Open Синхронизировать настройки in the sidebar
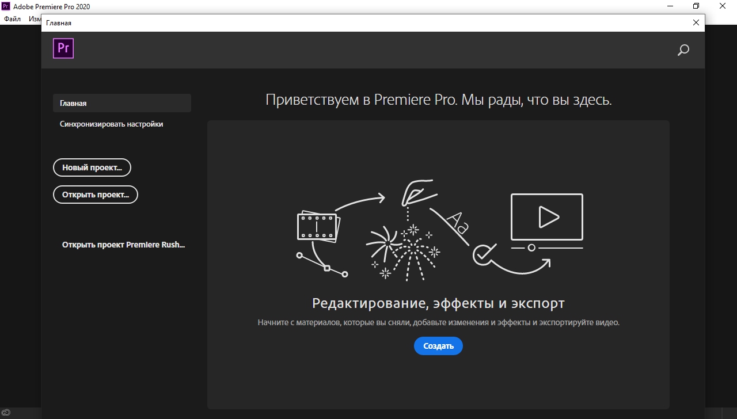 (111, 124)
